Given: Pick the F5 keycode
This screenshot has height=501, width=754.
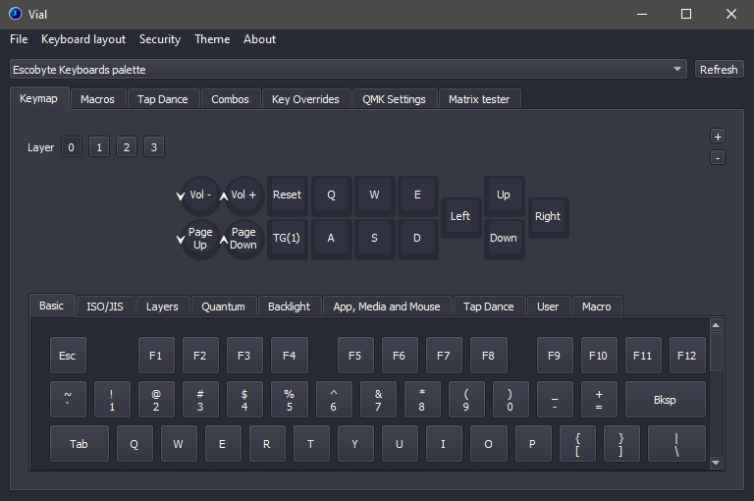Looking at the screenshot, I should coord(354,356).
